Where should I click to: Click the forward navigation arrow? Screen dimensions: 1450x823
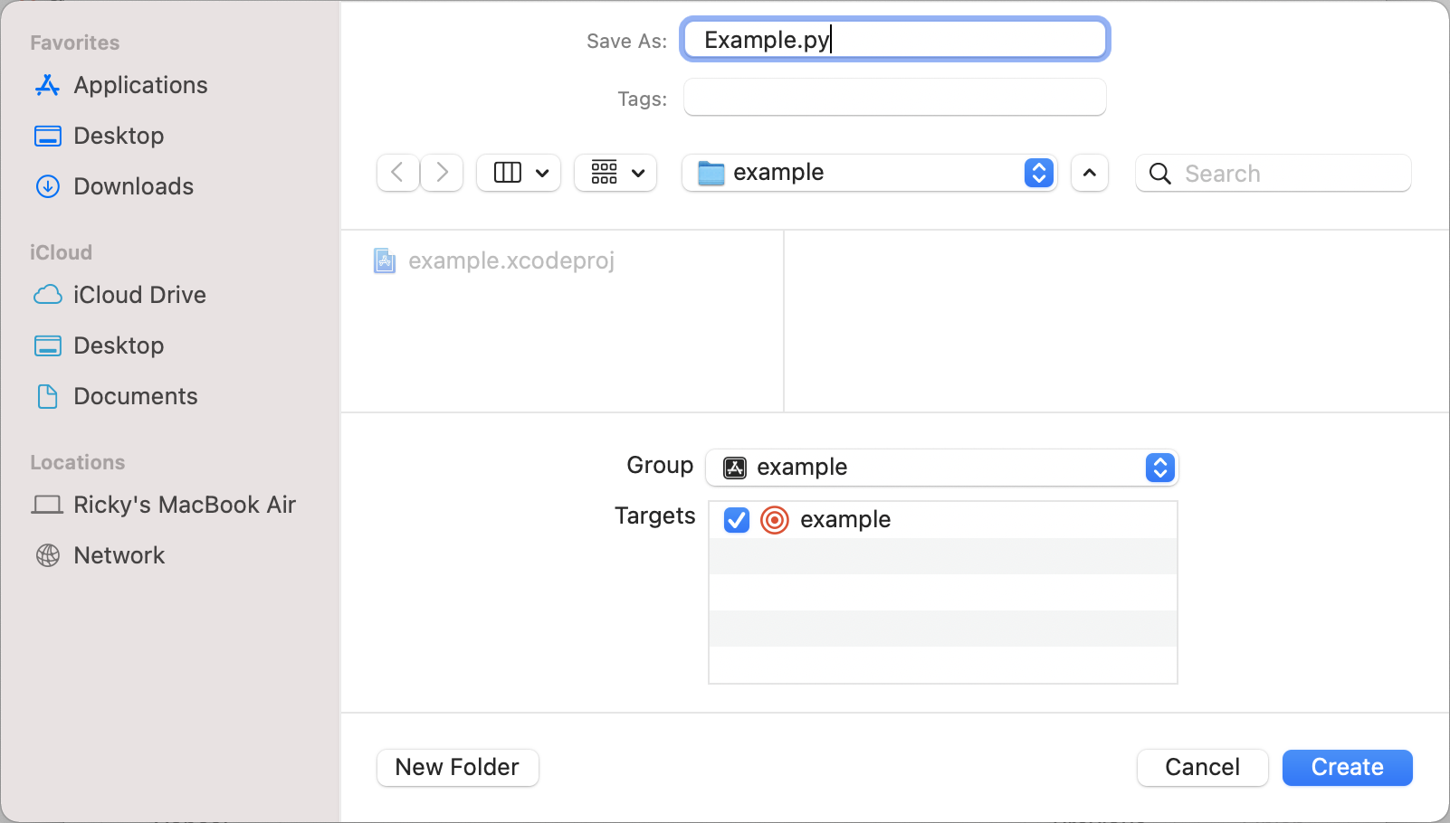tap(442, 172)
